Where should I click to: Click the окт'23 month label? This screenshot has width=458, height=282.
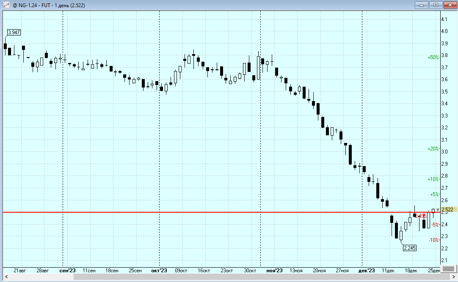pos(159,270)
